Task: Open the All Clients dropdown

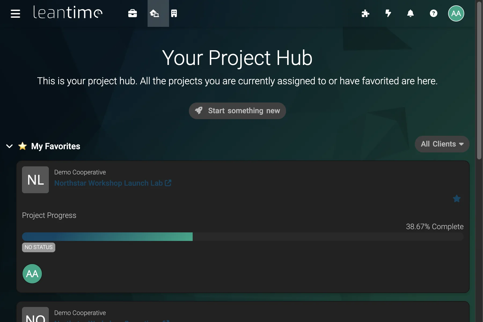Action: point(442,144)
